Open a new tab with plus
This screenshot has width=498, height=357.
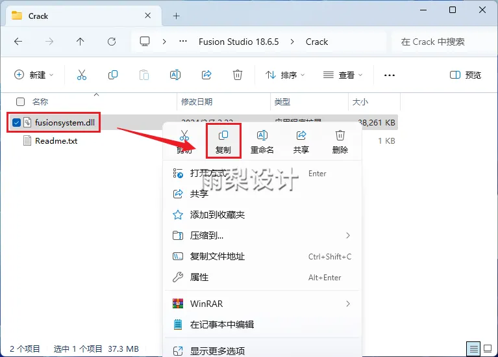click(176, 16)
